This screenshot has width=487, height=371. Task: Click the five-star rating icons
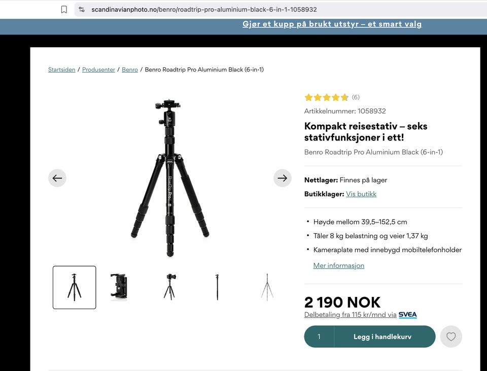coord(326,97)
